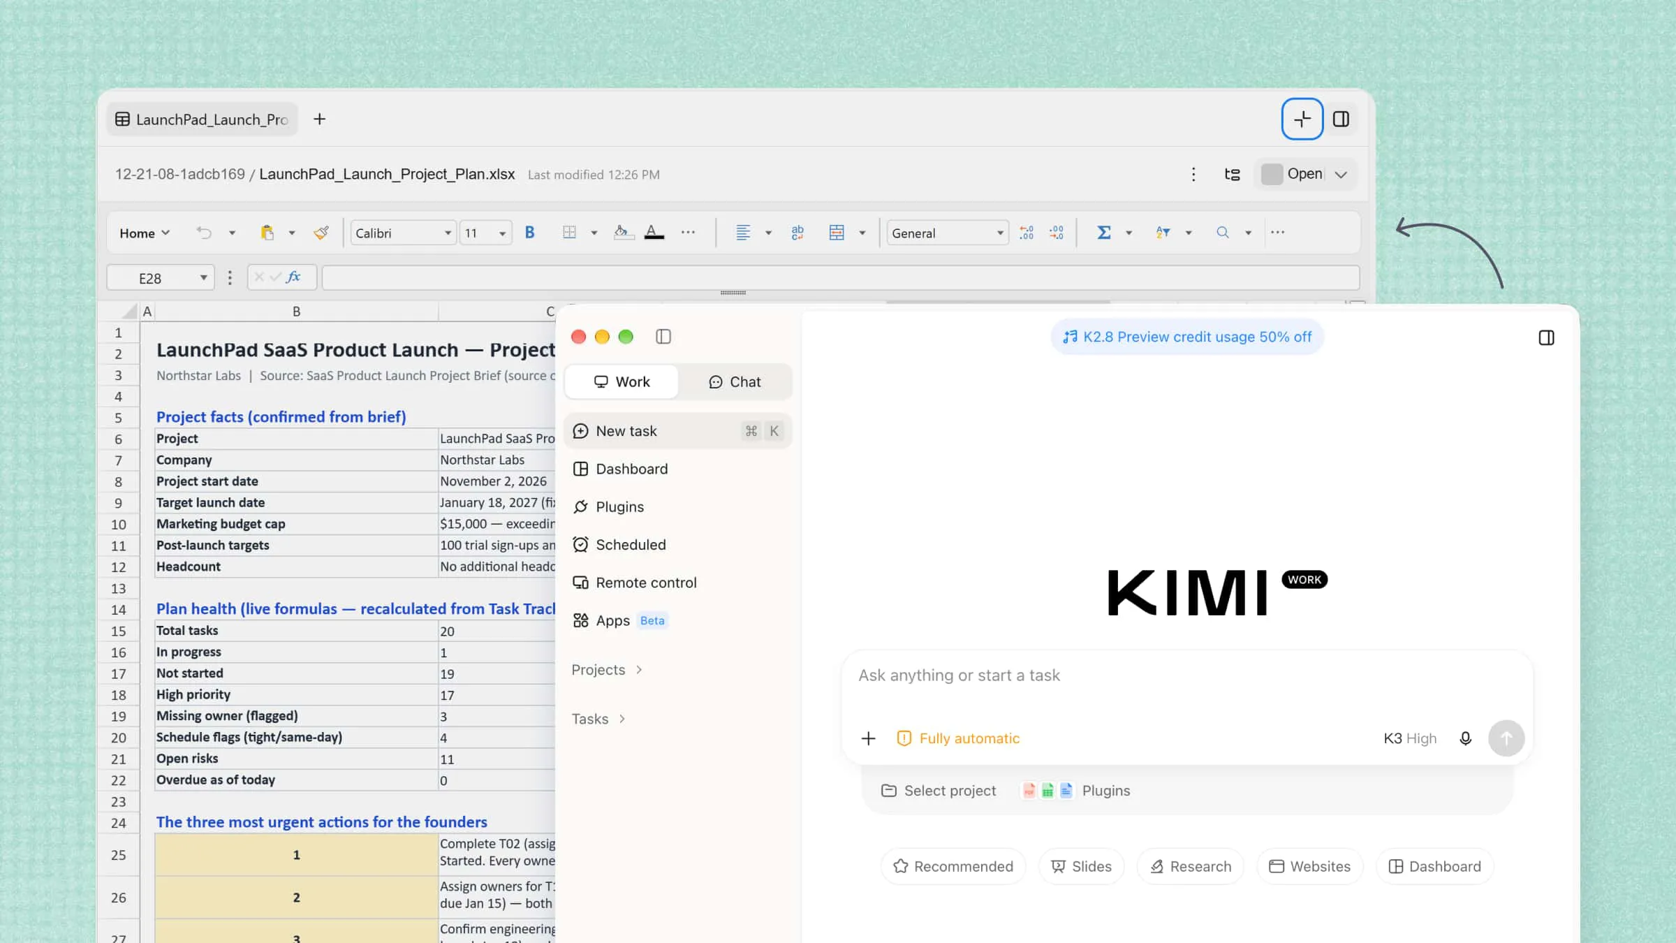Select the LaunchPad_Launch_Pro file tab
Screen dimensions: 1676x943
point(202,119)
